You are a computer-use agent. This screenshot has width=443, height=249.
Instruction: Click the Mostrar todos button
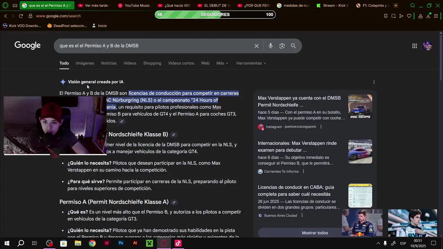click(315, 233)
